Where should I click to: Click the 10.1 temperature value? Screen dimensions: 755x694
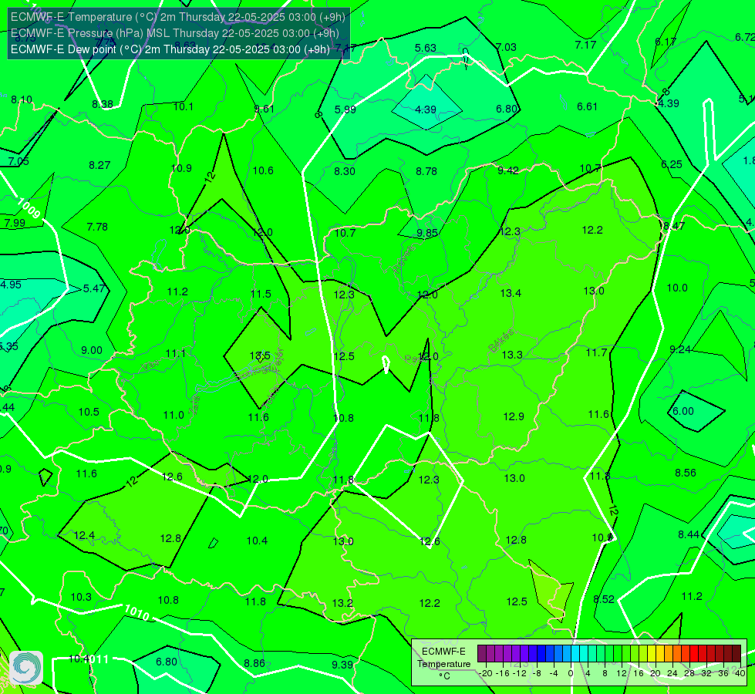pos(184,107)
